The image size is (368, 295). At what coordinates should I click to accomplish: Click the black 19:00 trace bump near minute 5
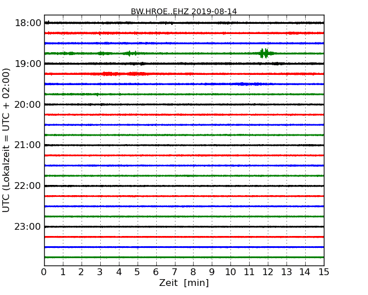pyautogui.click(x=142, y=64)
